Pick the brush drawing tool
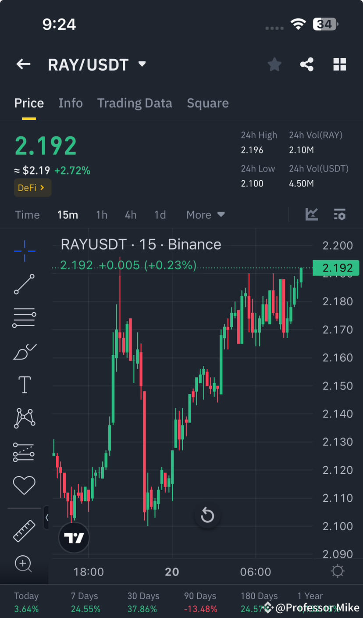The width and height of the screenshot is (363, 618). [24, 351]
